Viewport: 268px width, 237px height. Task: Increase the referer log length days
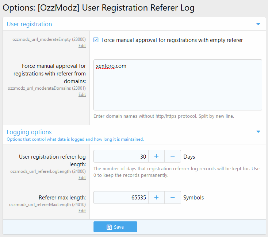[x=156, y=157]
